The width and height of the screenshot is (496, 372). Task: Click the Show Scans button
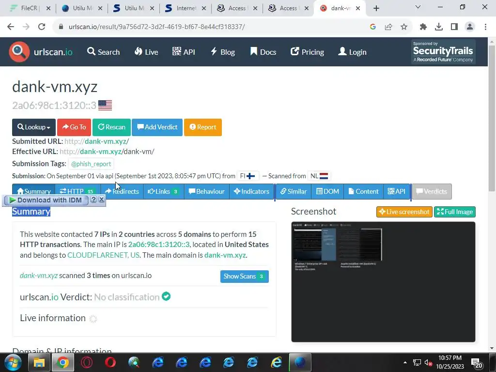[x=245, y=277]
